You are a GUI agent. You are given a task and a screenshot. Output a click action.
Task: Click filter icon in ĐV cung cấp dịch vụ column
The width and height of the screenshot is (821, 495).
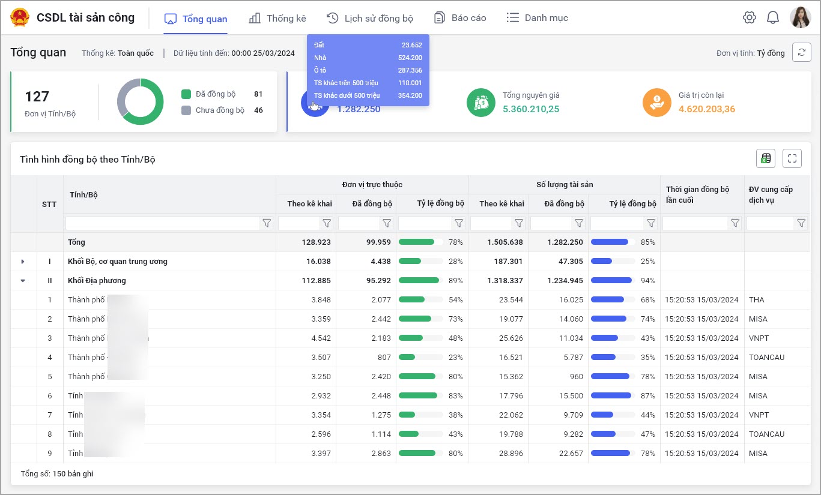tap(801, 223)
